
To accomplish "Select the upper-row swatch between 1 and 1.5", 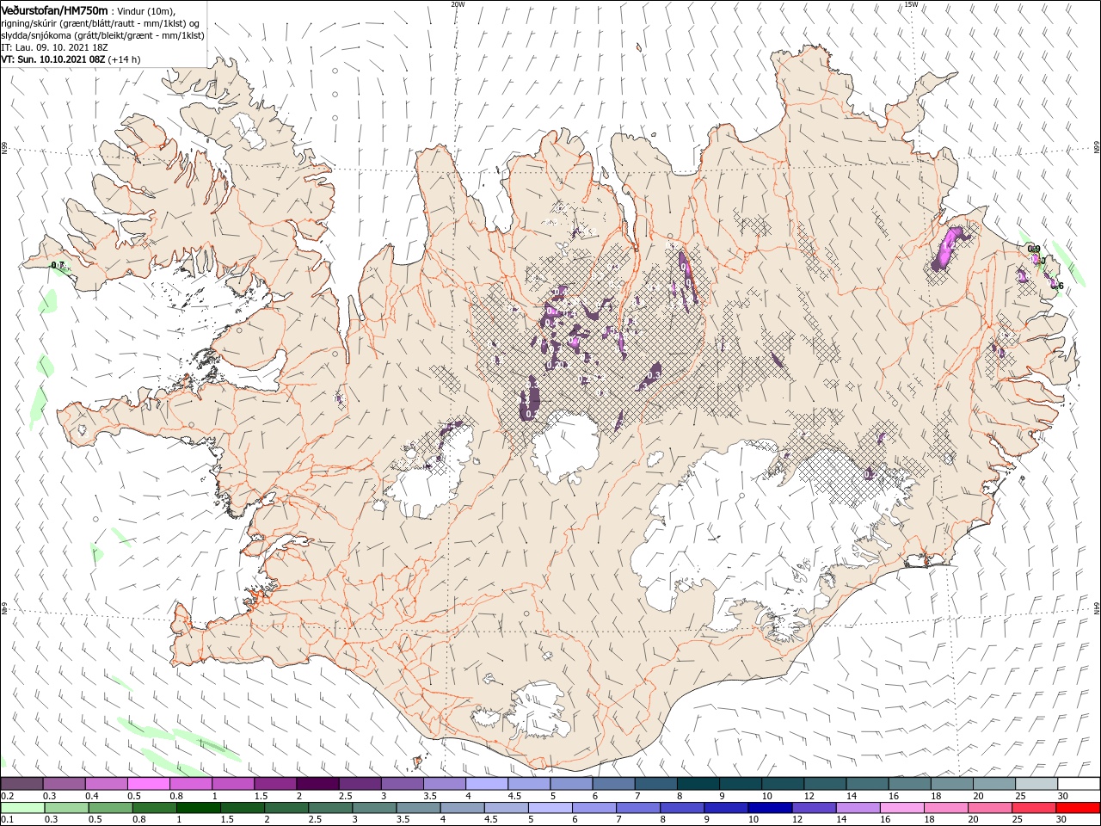I will pyautogui.click(x=232, y=784).
